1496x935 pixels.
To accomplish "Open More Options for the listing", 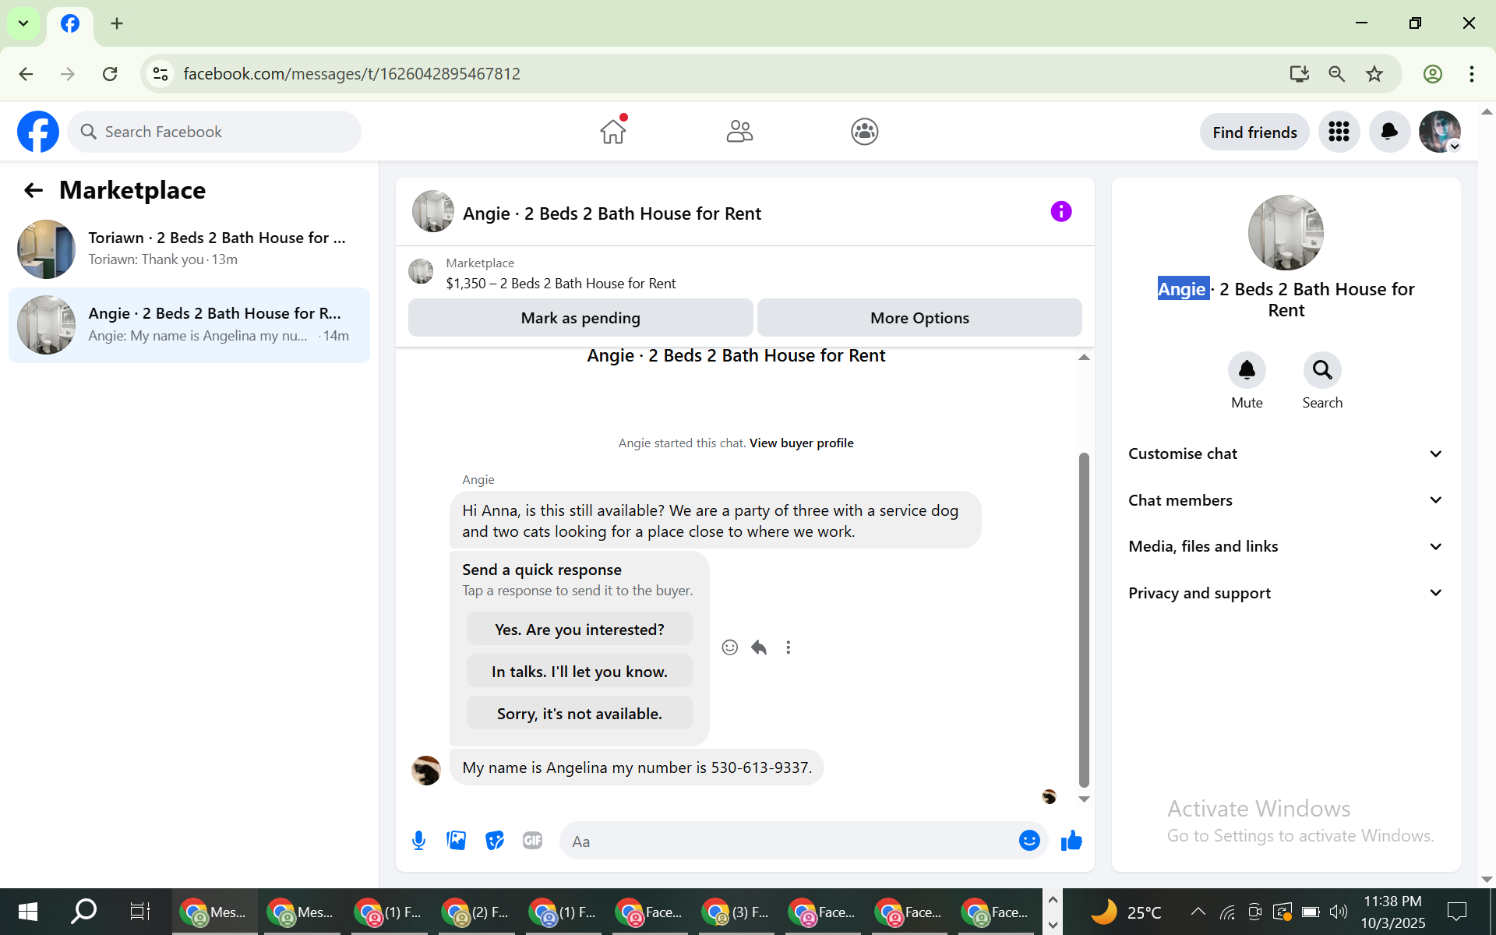I will pos(919,318).
